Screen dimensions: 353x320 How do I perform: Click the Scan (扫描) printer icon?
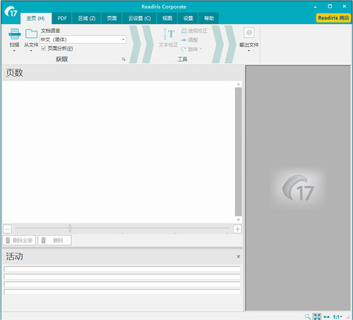click(x=14, y=35)
